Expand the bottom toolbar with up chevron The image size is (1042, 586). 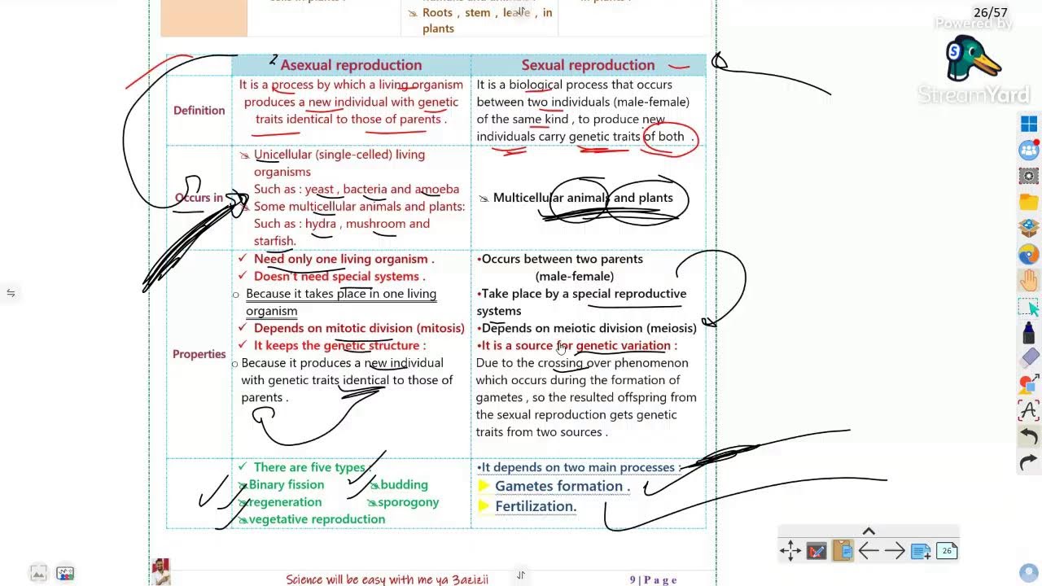coord(869,531)
